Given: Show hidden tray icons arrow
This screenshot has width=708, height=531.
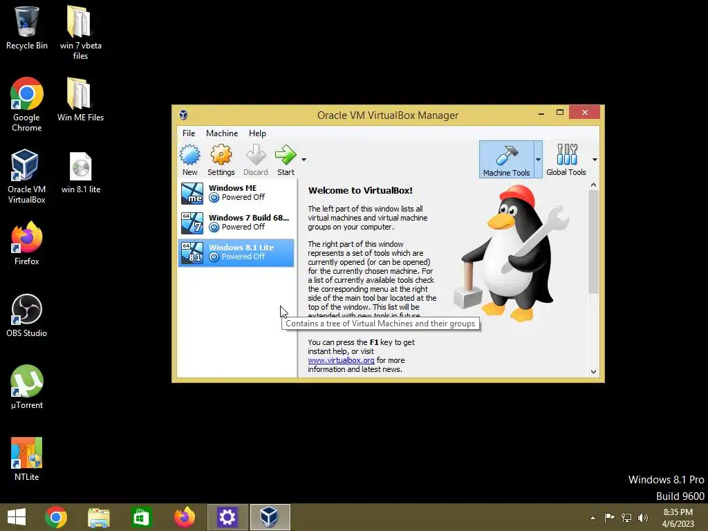Looking at the screenshot, I should point(593,518).
